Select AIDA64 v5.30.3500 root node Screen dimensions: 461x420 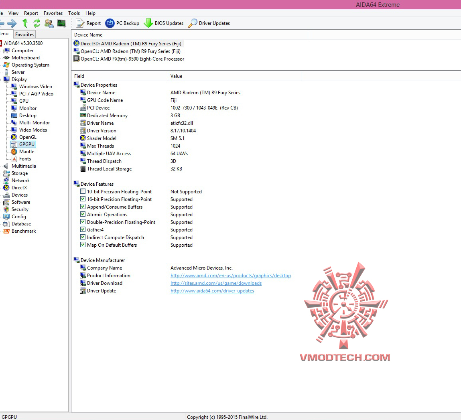point(23,43)
